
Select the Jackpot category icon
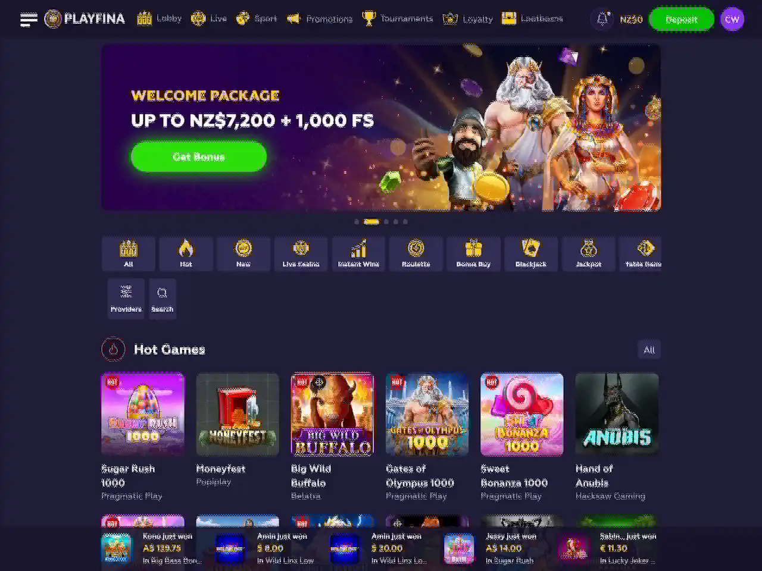588,247
